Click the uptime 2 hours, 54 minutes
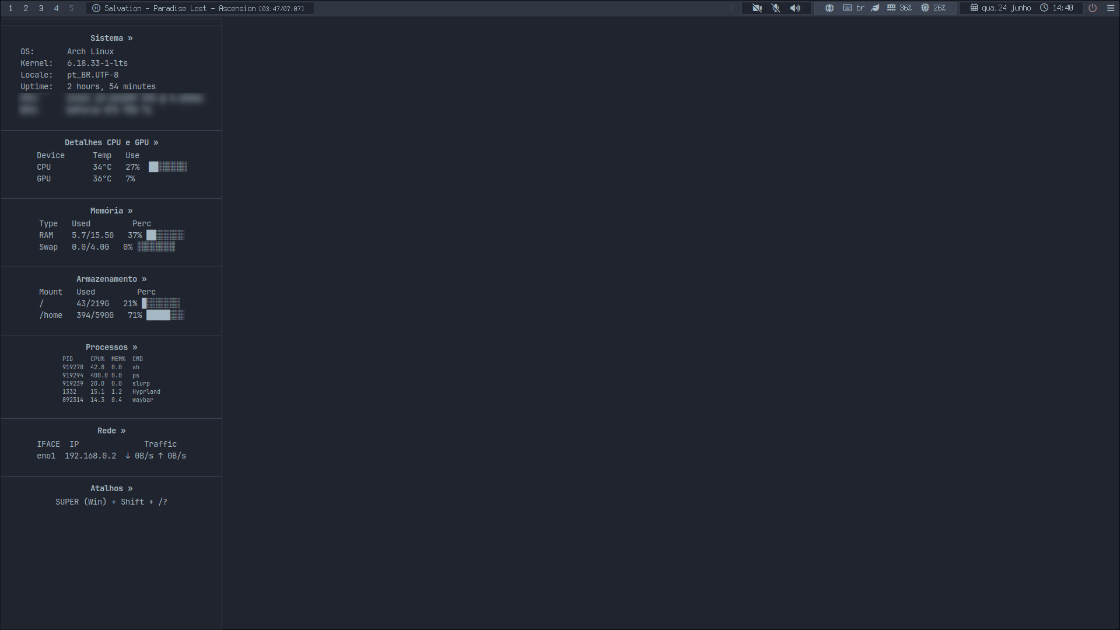Screen dimensions: 1120x630 (111, 86)
